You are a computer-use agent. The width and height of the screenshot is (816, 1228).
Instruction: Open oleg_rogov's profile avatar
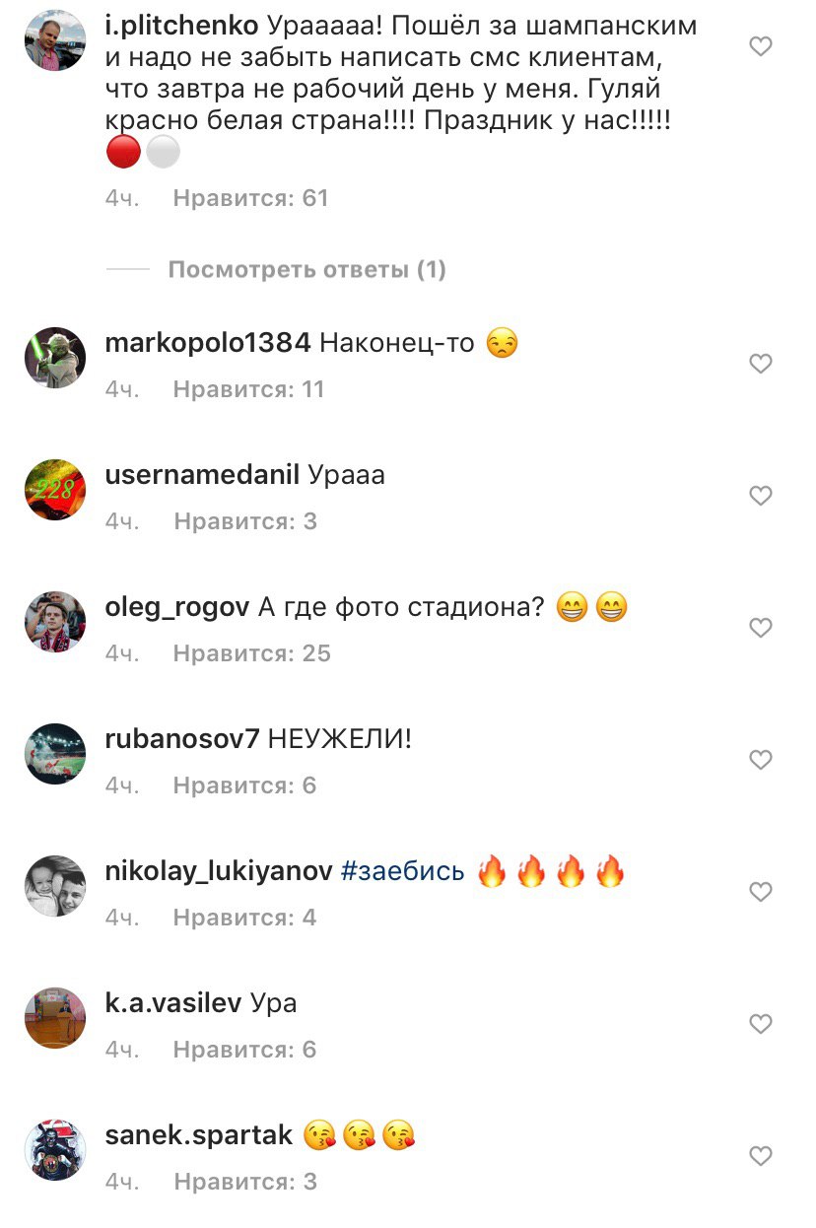coord(55,622)
